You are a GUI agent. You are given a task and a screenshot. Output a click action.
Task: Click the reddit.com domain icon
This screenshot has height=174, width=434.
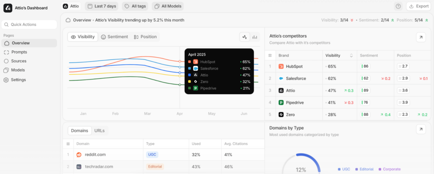pyautogui.click(x=79, y=155)
